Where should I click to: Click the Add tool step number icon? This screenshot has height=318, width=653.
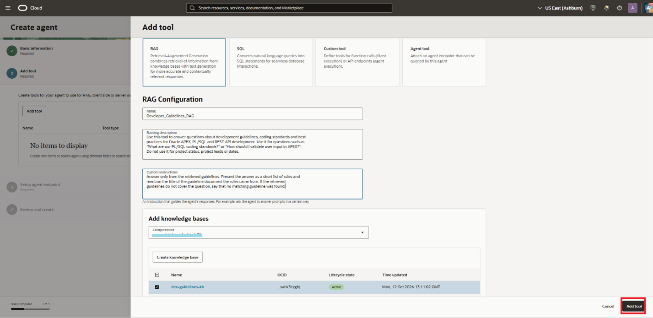[12, 74]
